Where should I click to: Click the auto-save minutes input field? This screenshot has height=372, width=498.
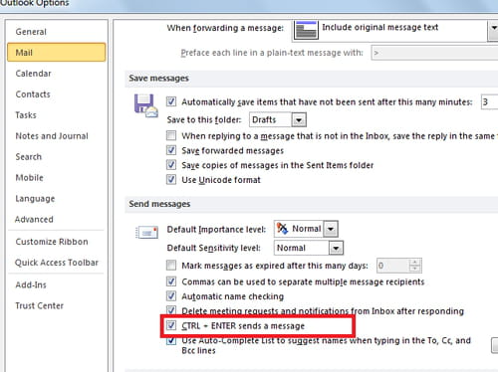[x=489, y=101]
